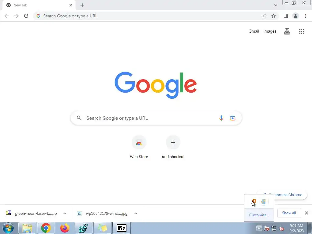Open Action Center flag icon
This screenshot has height=234, width=312.
point(267,229)
